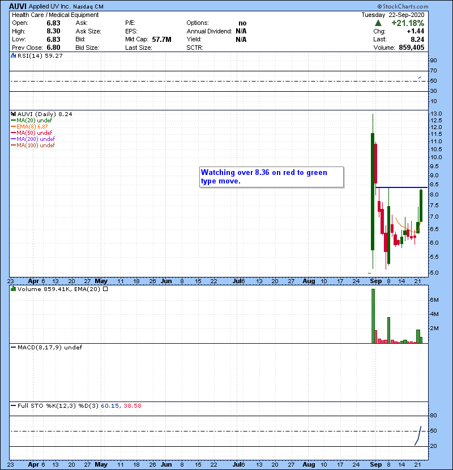The height and width of the screenshot is (470, 453).
Task: Click the Prev Close value 6.80
Action: pyautogui.click(x=53, y=48)
